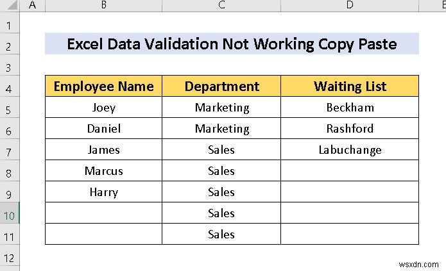
Task: Click the Rashford cell
Action: pos(350,129)
